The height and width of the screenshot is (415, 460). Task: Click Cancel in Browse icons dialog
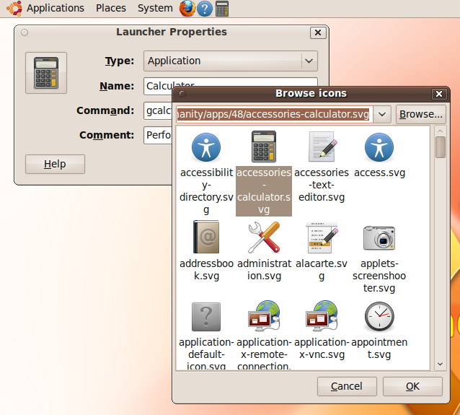click(347, 386)
